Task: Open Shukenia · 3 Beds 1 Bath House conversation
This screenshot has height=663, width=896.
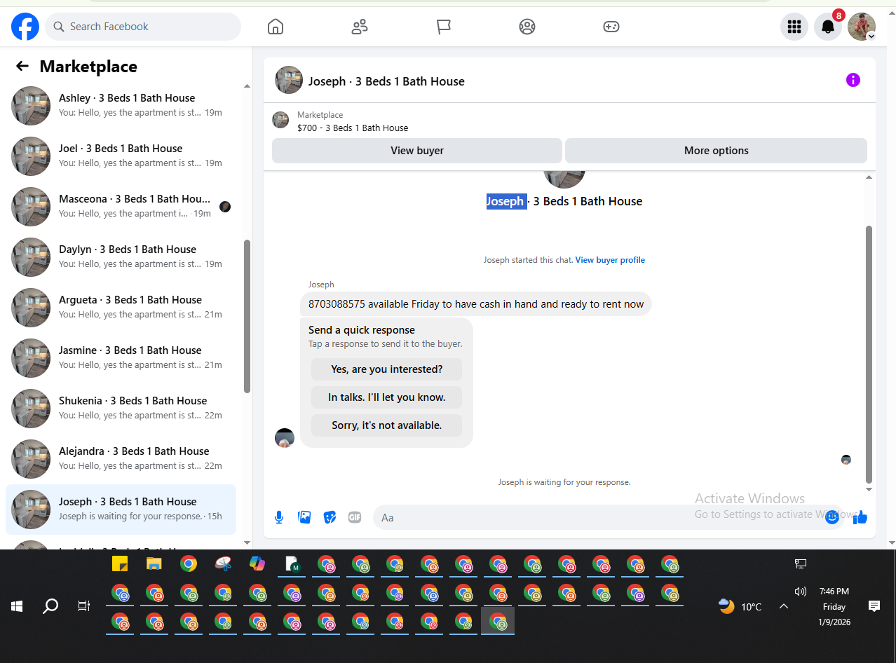Action: coord(121,408)
